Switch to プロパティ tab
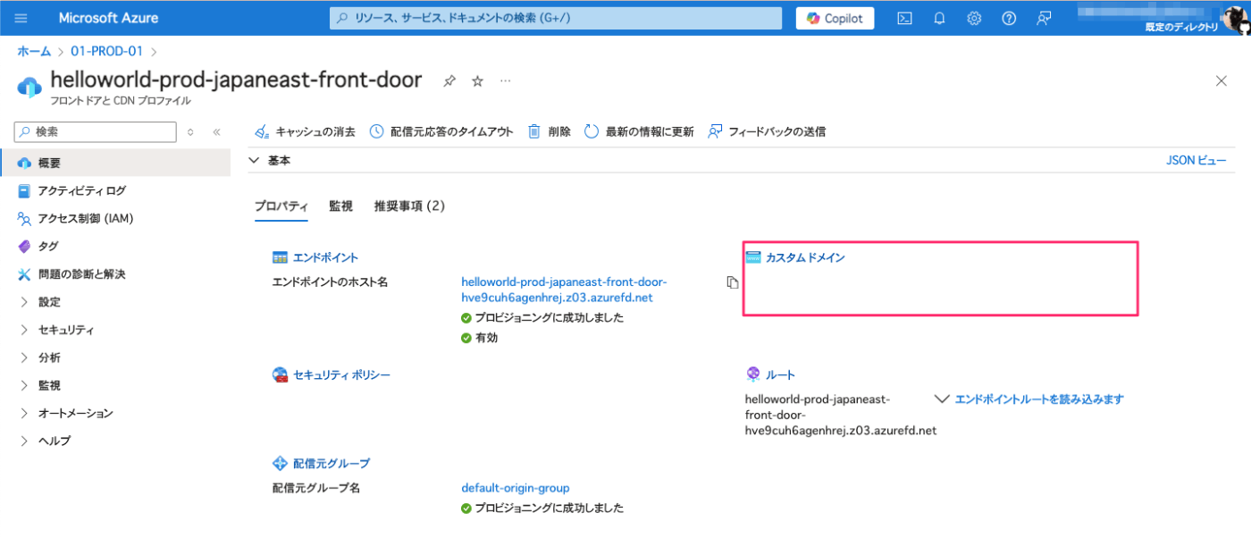Viewport: 1251px width, 538px height. pos(281,206)
